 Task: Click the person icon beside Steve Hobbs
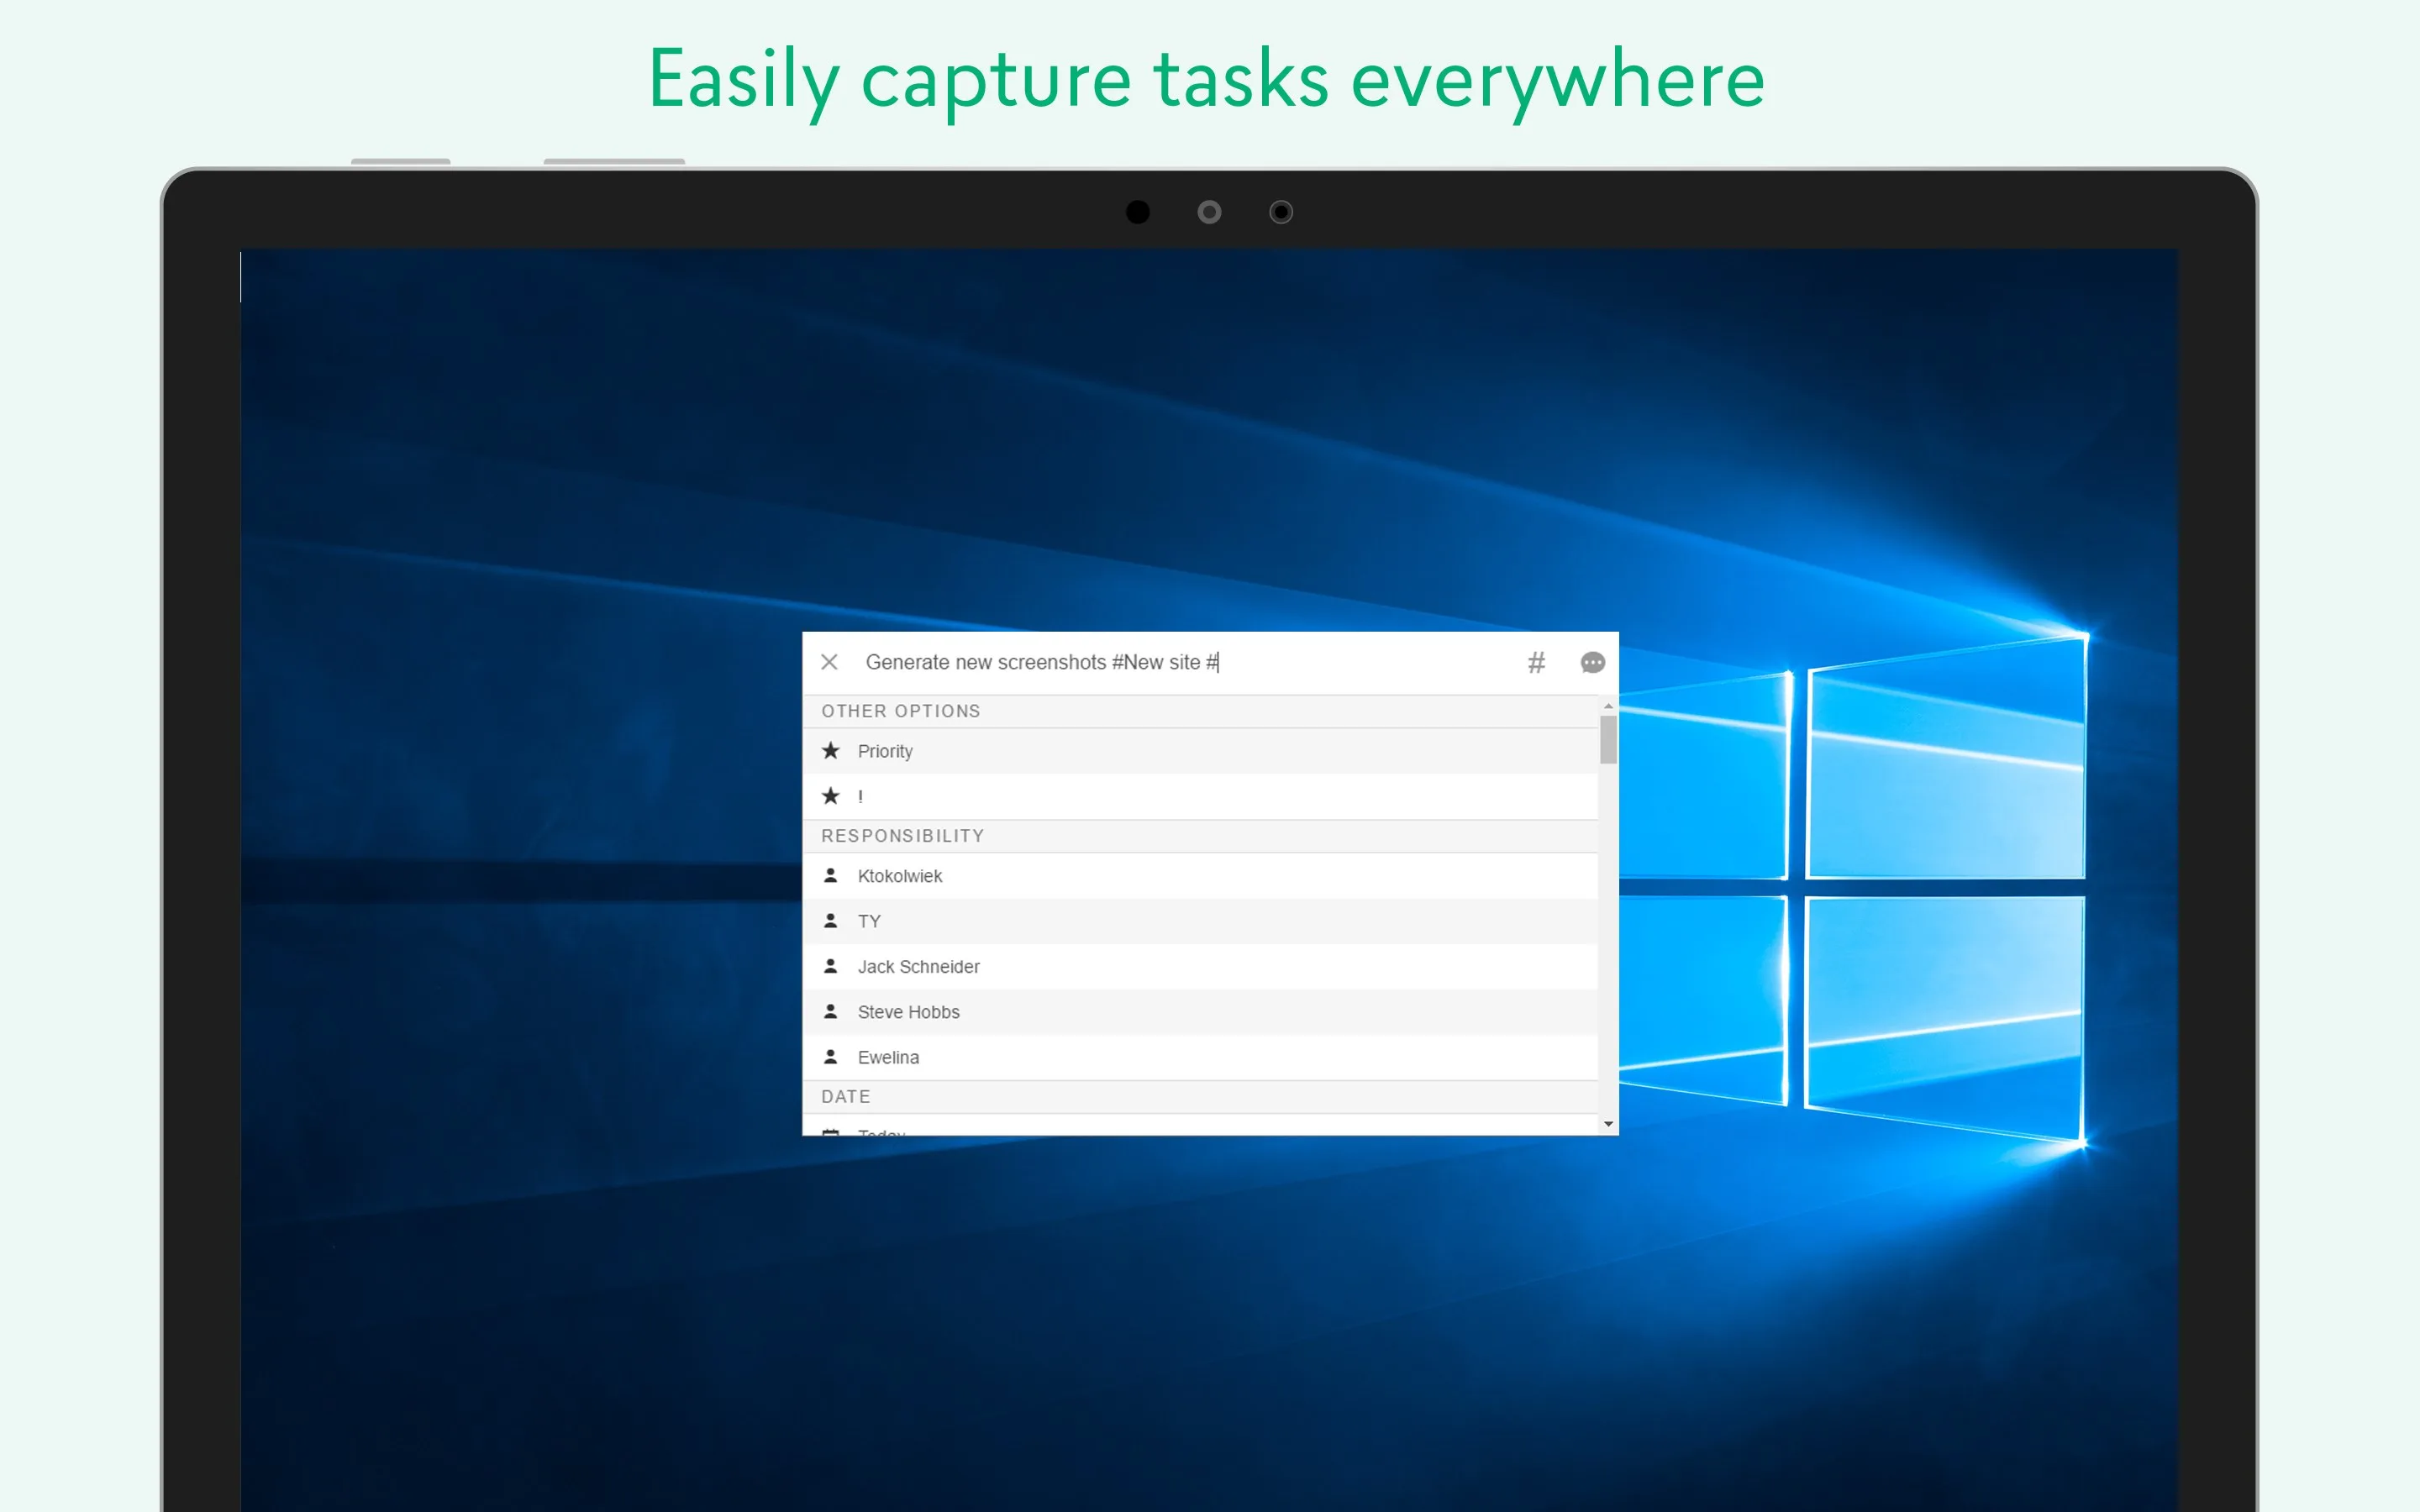[830, 1011]
